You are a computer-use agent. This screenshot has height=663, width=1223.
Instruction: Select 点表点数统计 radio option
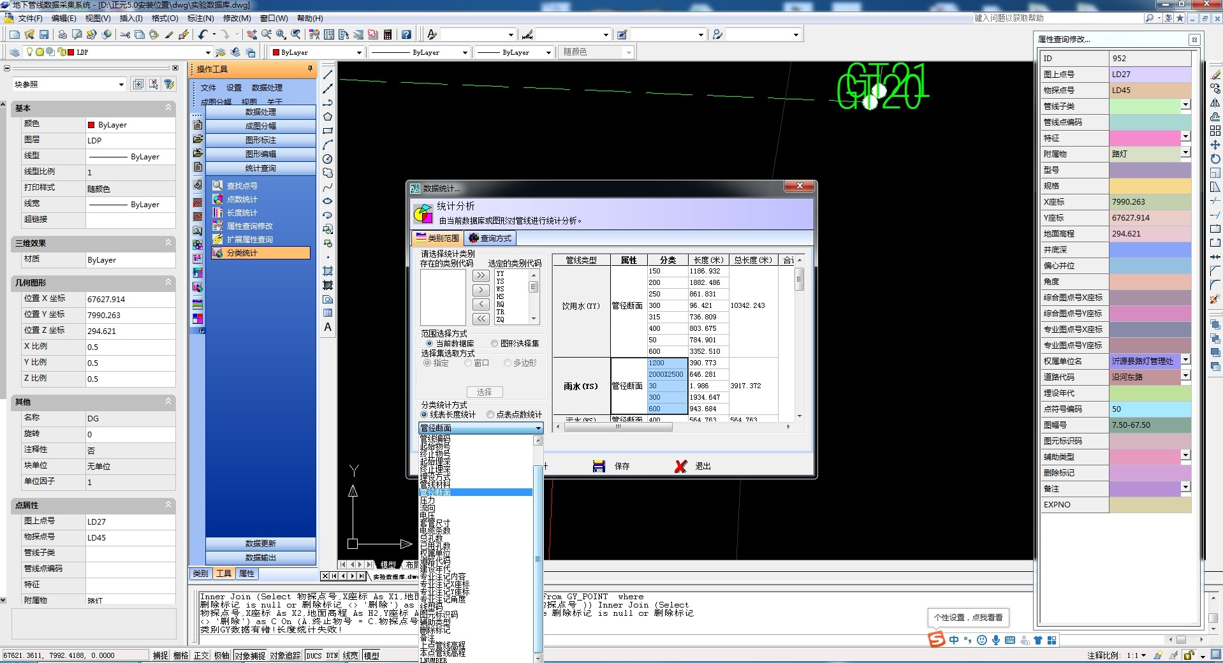(x=490, y=415)
